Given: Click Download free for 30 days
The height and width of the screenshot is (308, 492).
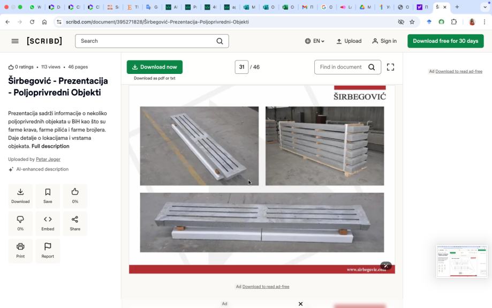Looking at the screenshot, I should tap(445, 41).
